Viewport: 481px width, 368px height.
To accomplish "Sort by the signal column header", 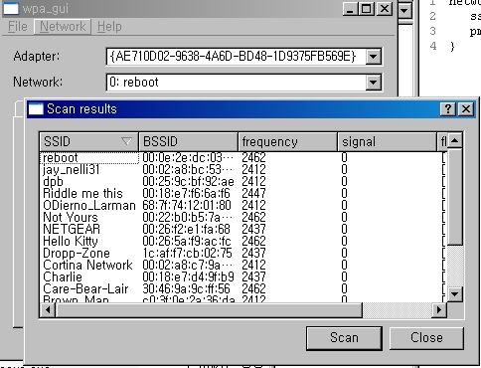I will 387,142.
